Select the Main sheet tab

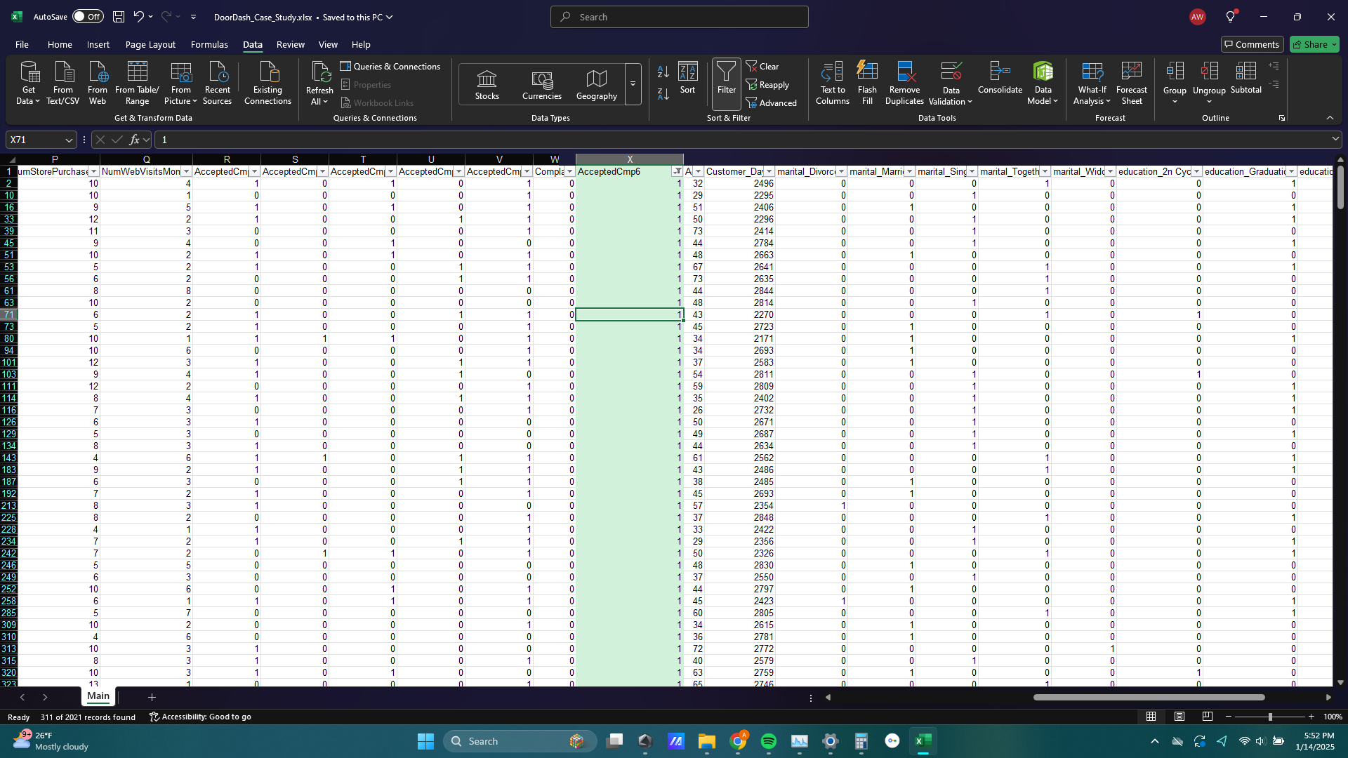click(x=98, y=696)
